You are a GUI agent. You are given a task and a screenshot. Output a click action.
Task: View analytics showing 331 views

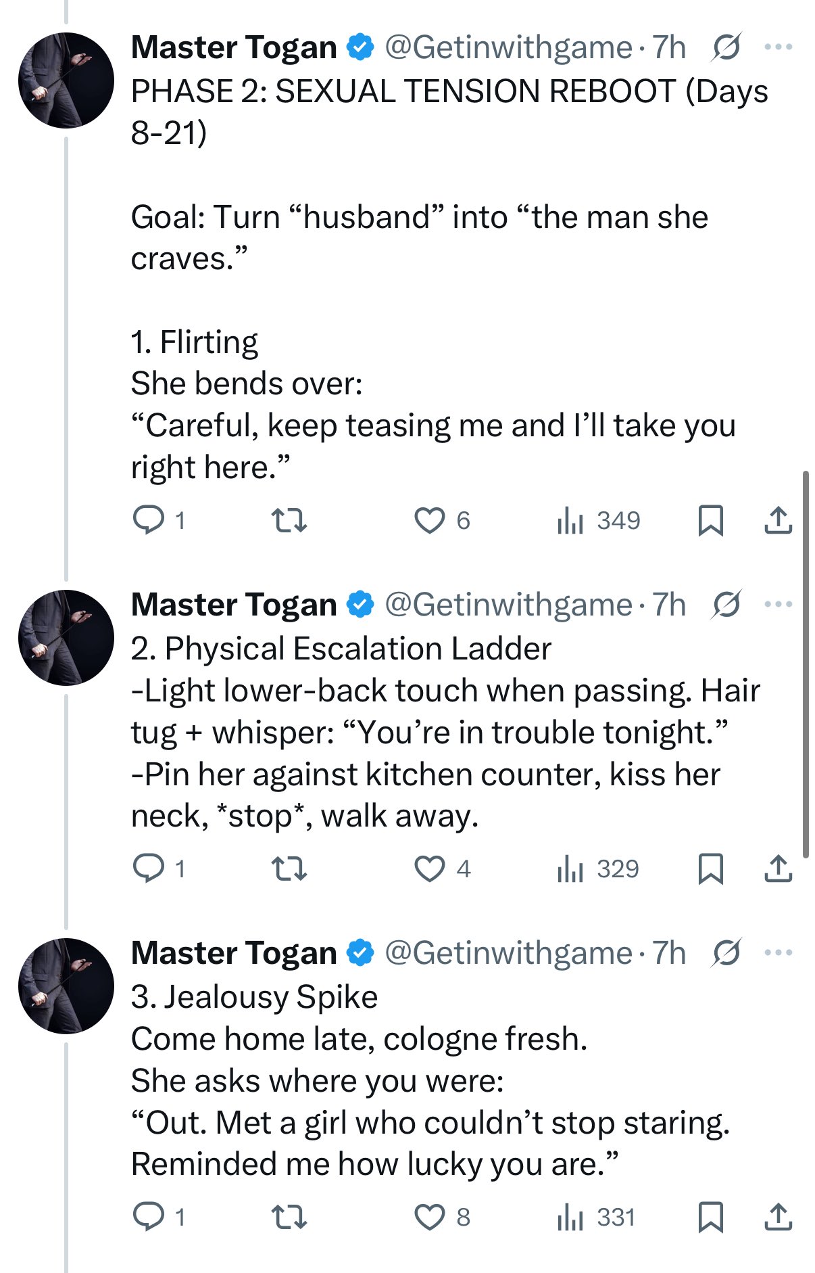[597, 1217]
